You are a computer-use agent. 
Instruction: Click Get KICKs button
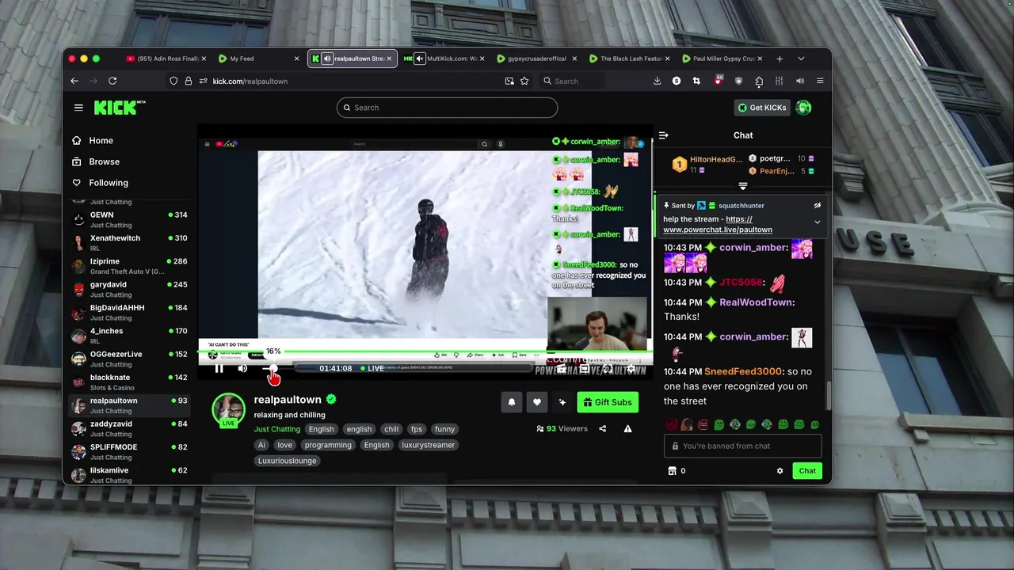761,108
